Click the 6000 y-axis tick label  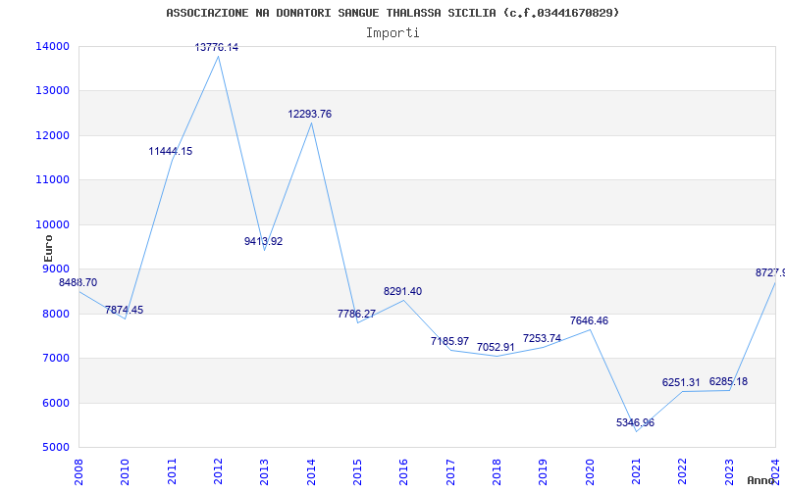click(55, 403)
